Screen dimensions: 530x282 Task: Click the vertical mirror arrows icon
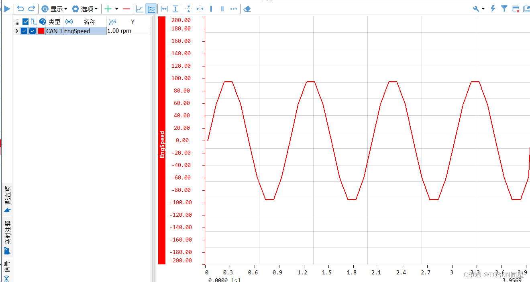[x=189, y=8]
